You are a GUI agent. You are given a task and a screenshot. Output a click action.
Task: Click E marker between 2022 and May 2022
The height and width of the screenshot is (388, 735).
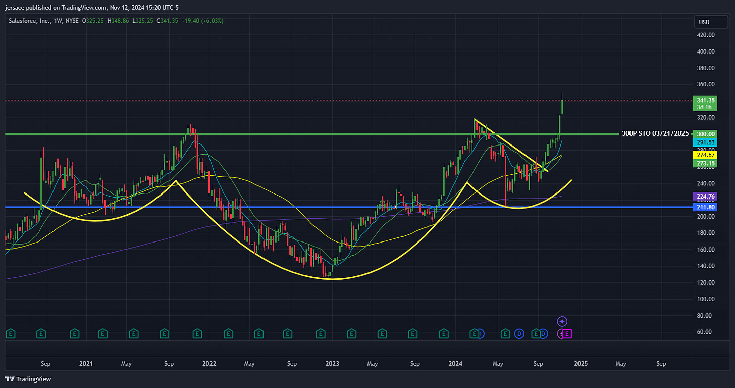(x=228, y=333)
